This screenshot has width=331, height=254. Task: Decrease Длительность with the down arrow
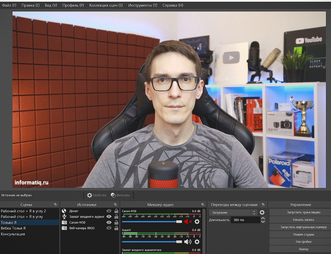[x=263, y=221]
